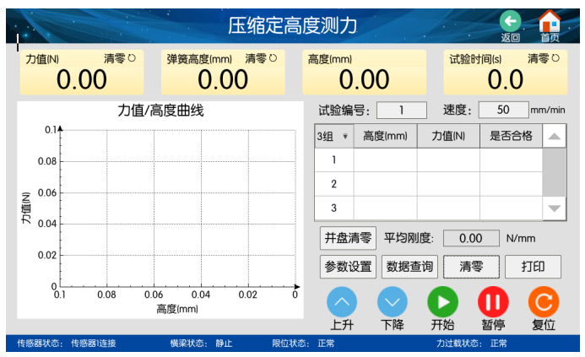Zero the 弹簧高度(mm) reading with 清零
This screenshot has width=585, height=357.
pyautogui.click(x=261, y=59)
